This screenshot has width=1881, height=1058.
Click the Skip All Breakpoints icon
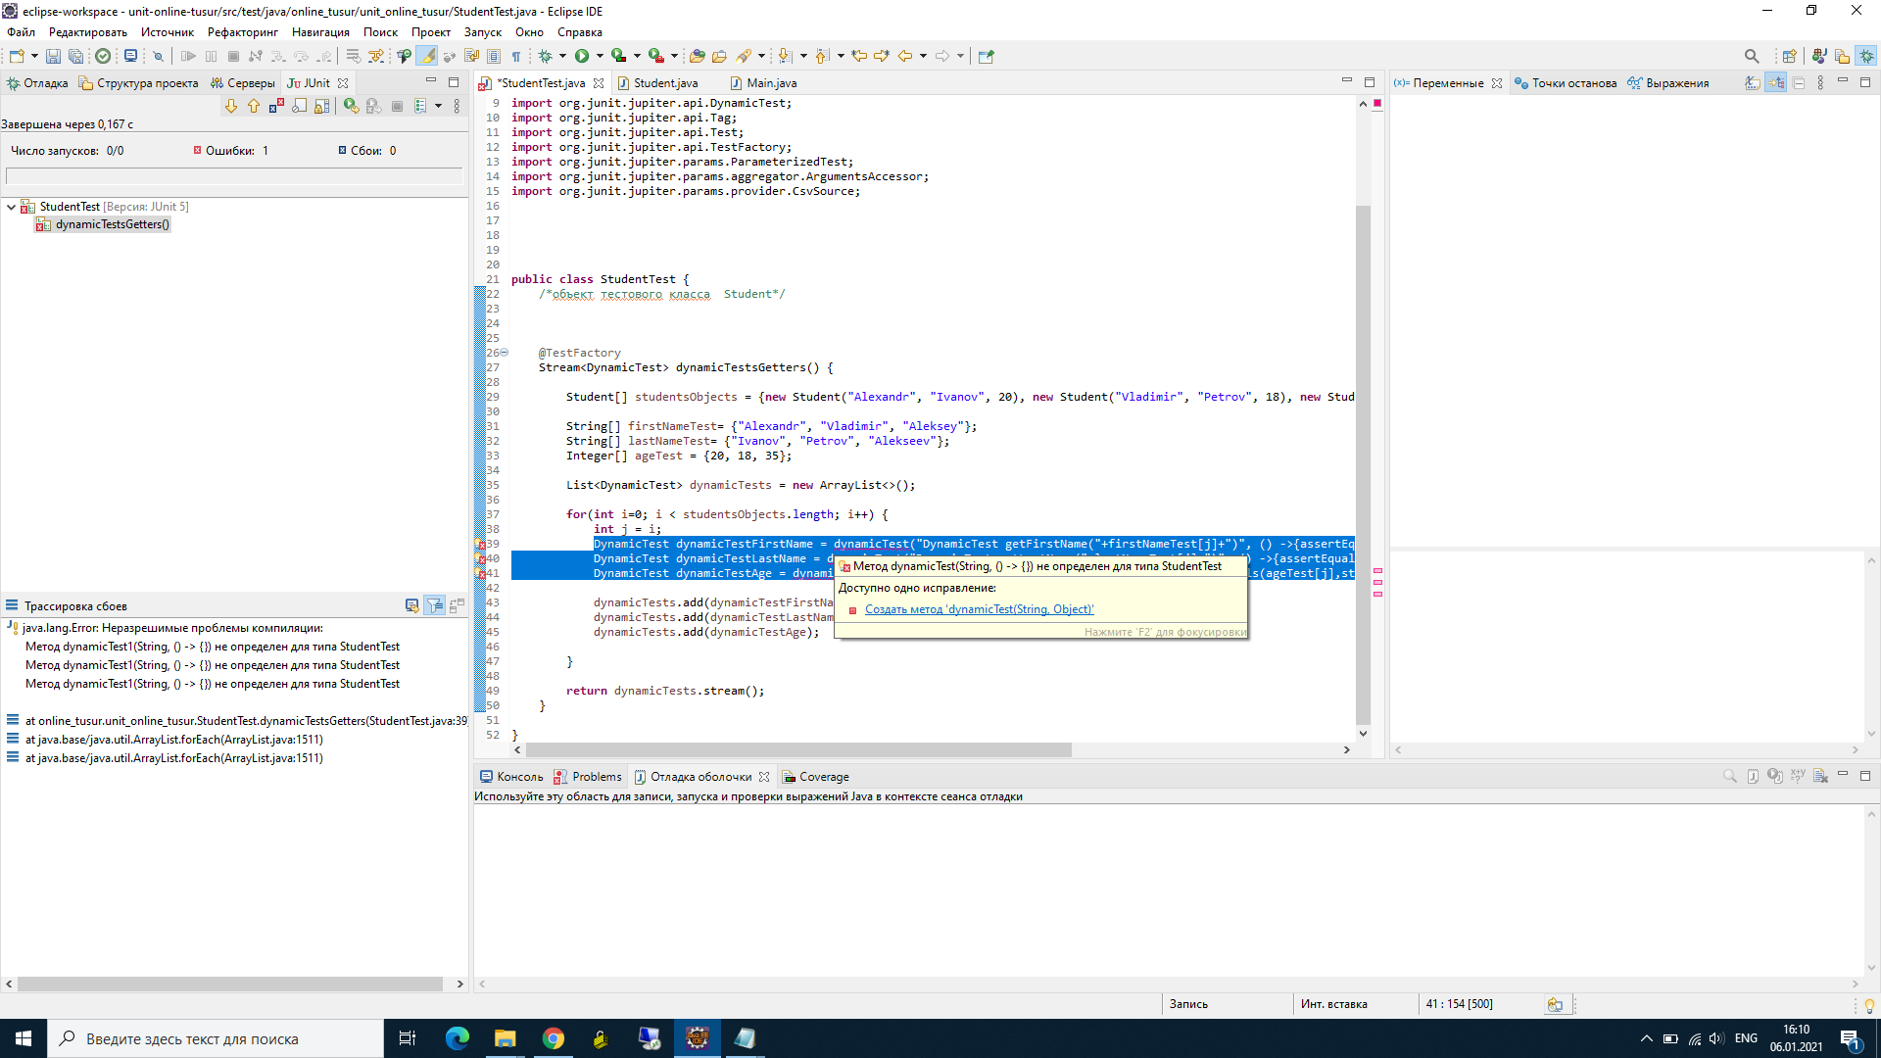(158, 56)
